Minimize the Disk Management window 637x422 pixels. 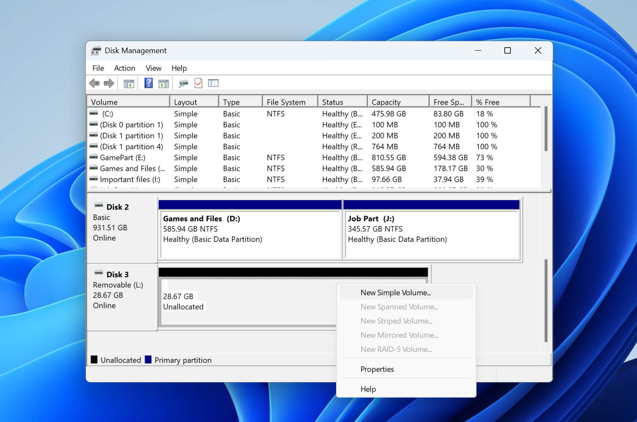(478, 51)
